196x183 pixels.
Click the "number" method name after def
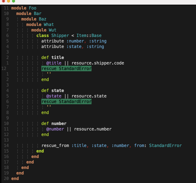click(59, 123)
